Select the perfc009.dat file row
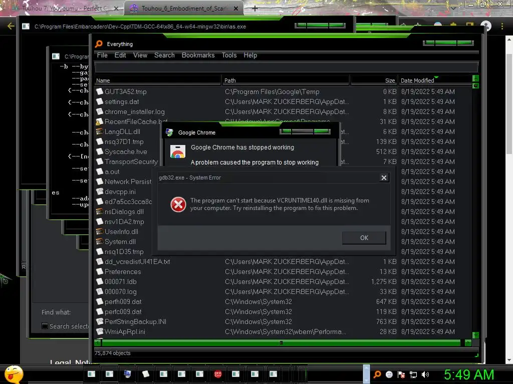The height and width of the screenshot is (384, 513). 283,311
